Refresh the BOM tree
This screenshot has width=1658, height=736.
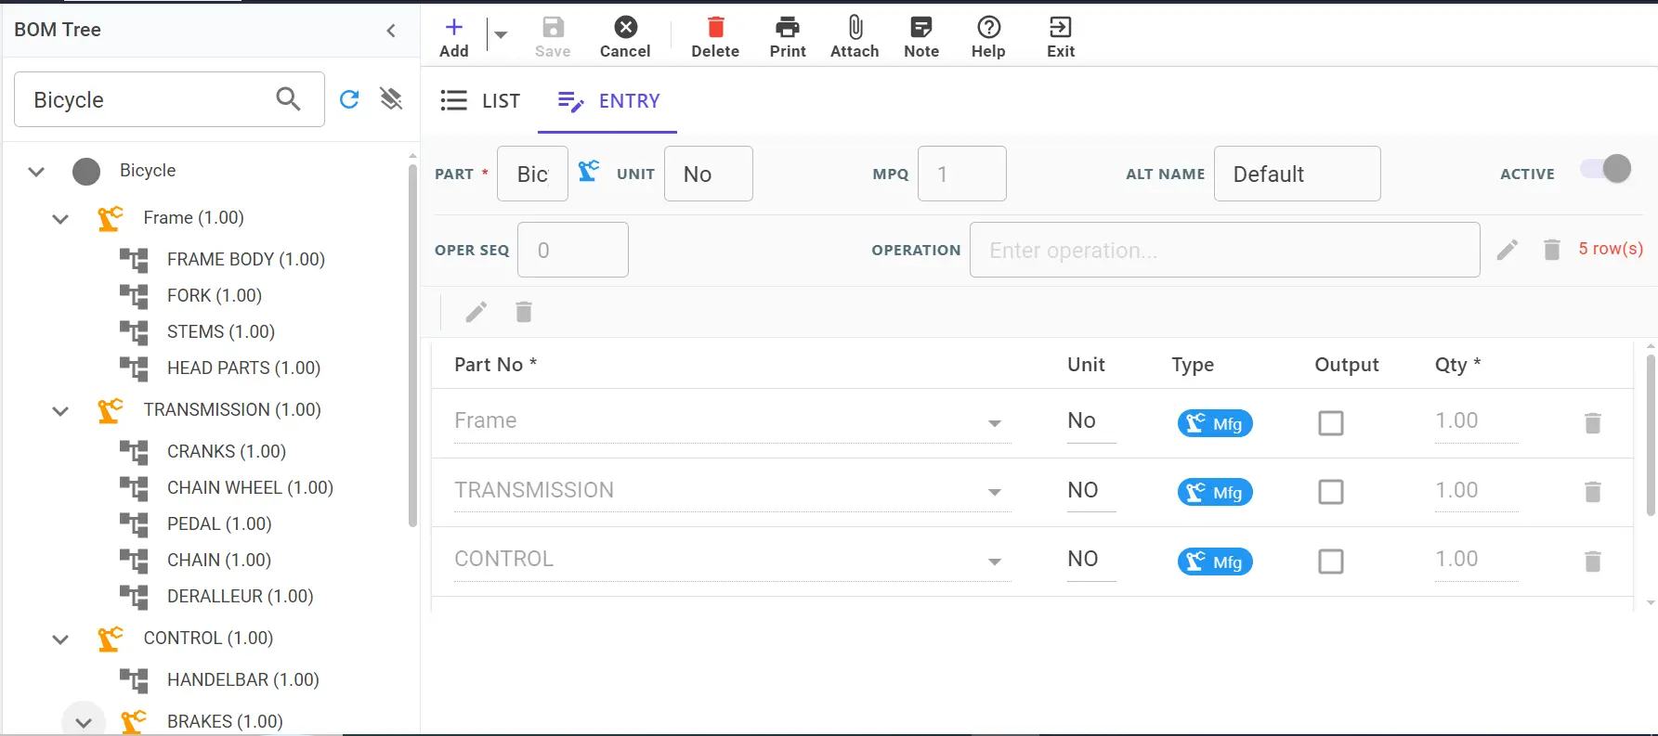pos(349,99)
